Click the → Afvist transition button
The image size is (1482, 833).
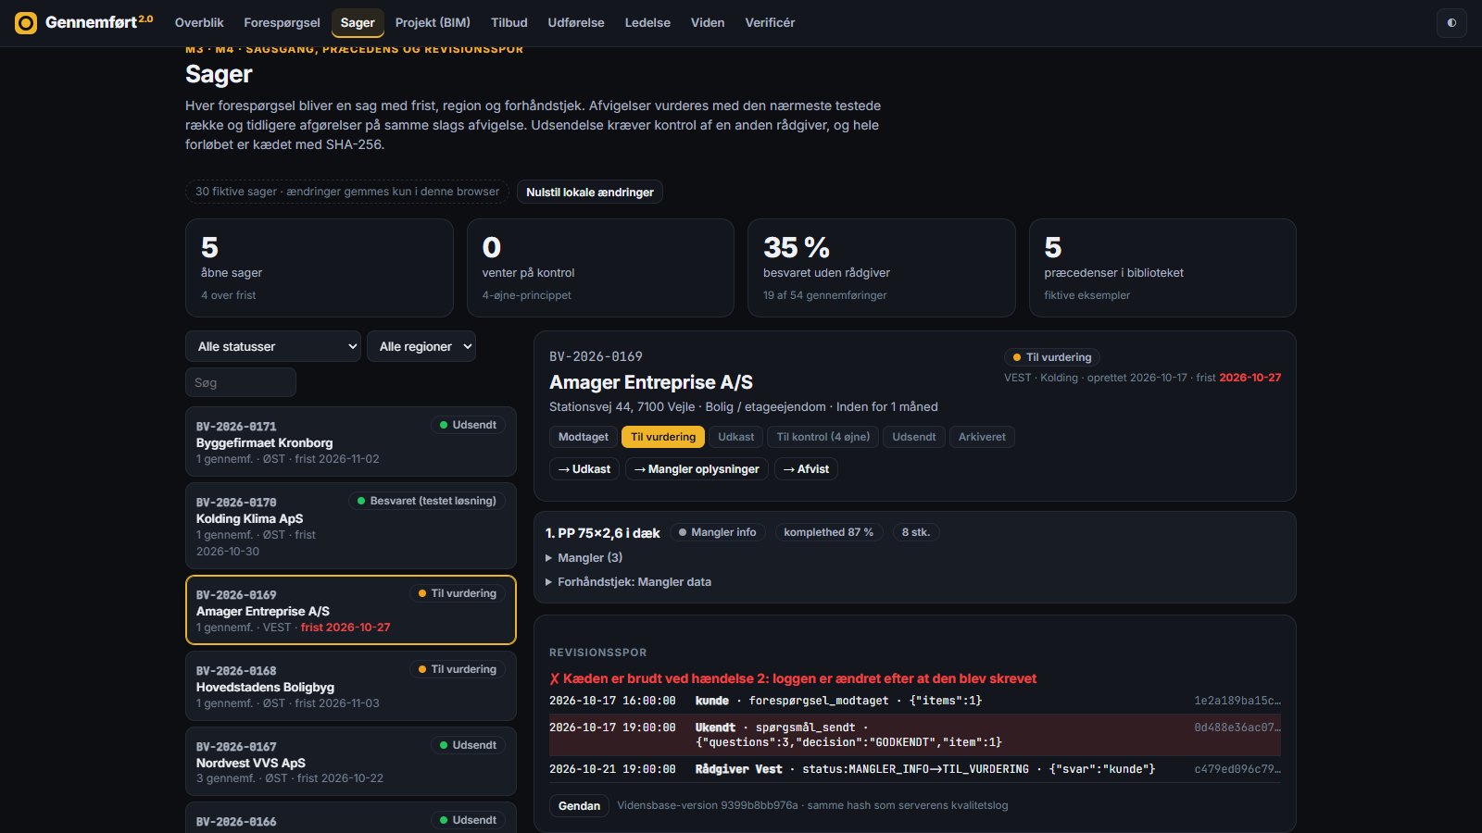(807, 469)
